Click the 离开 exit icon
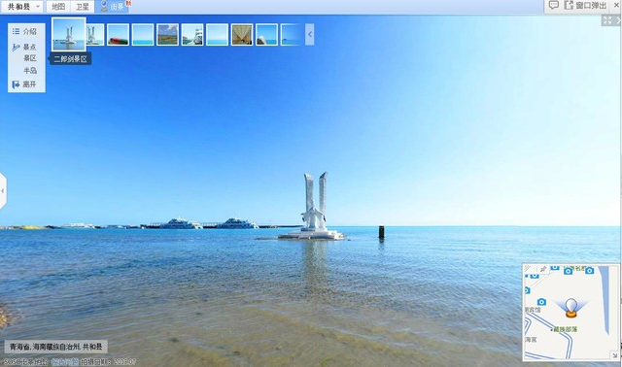Viewport: 622px width, 367px height. [x=16, y=84]
